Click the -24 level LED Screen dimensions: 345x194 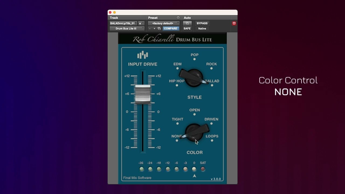(150, 169)
